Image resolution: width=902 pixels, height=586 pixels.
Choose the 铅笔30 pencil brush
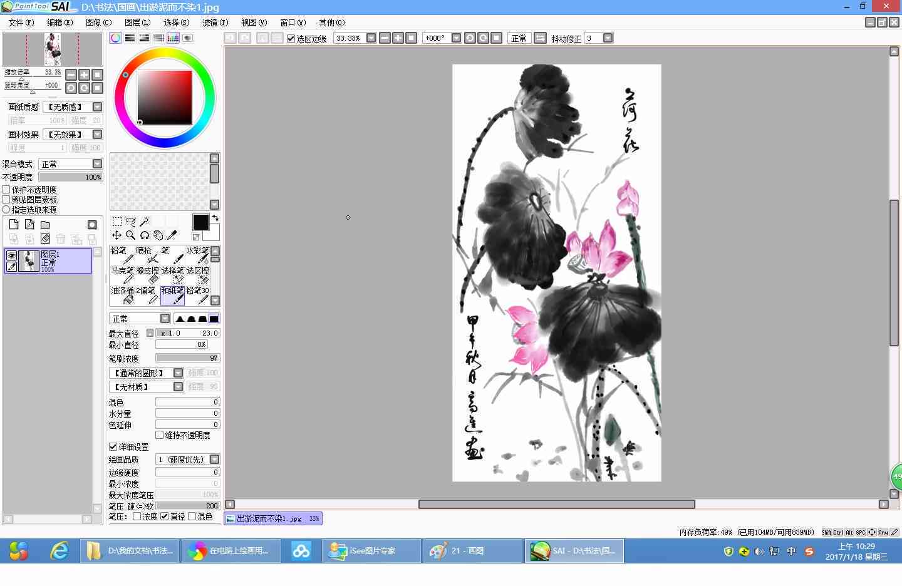click(197, 296)
